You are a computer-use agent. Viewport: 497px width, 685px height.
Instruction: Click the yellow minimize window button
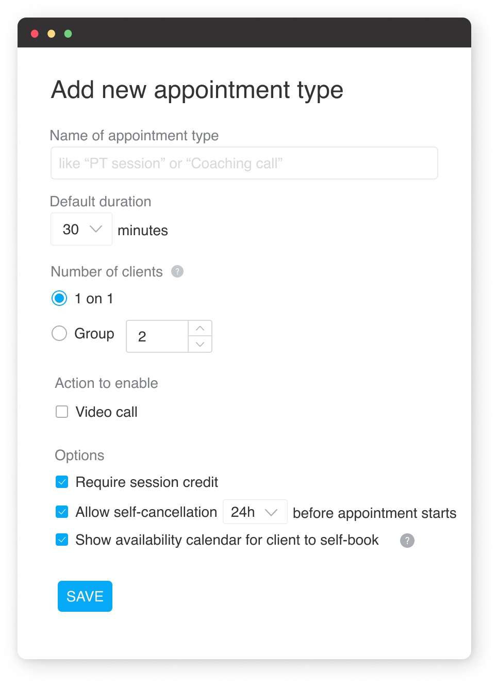coord(51,34)
